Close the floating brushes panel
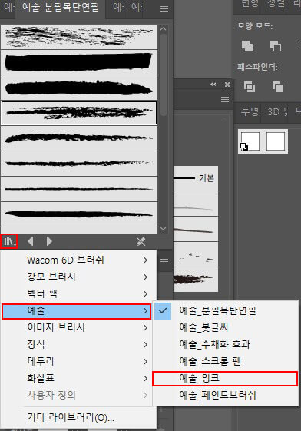The width and height of the screenshot is (301, 431). [x=227, y=85]
